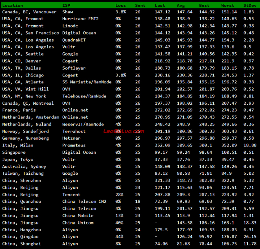Click 'Tencent' ISP text
Image resolution: width=260 pixels, height=249 pixels.
(71, 195)
